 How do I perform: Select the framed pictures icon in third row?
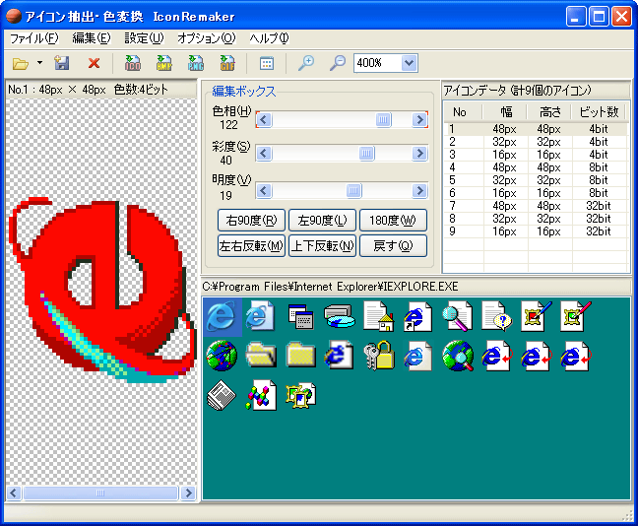pyautogui.click(x=300, y=395)
